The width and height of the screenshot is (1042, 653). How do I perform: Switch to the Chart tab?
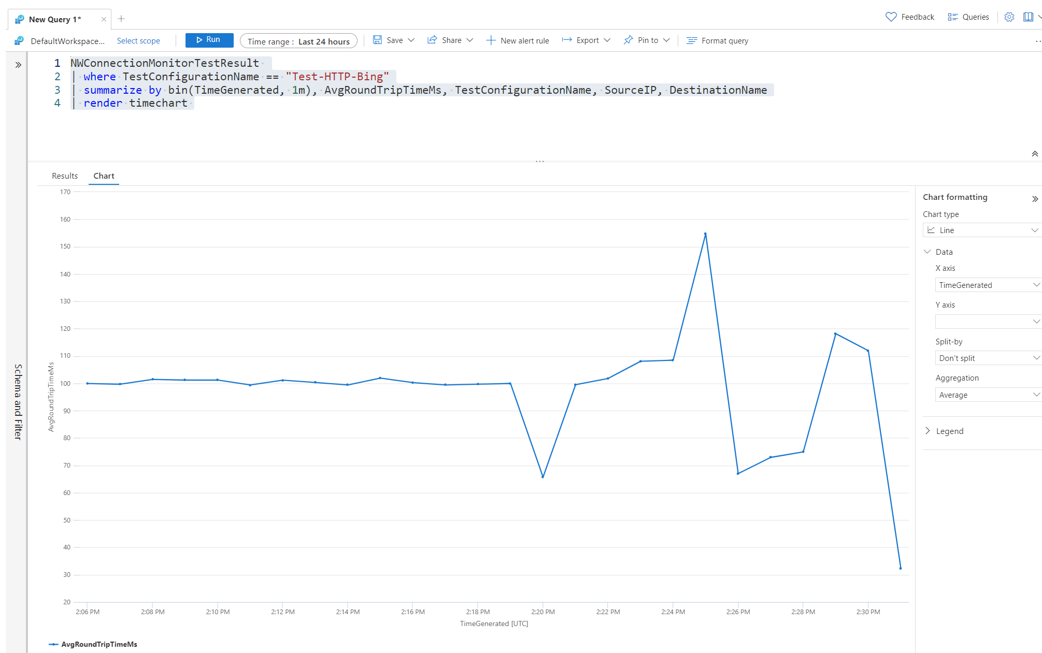tap(104, 176)
